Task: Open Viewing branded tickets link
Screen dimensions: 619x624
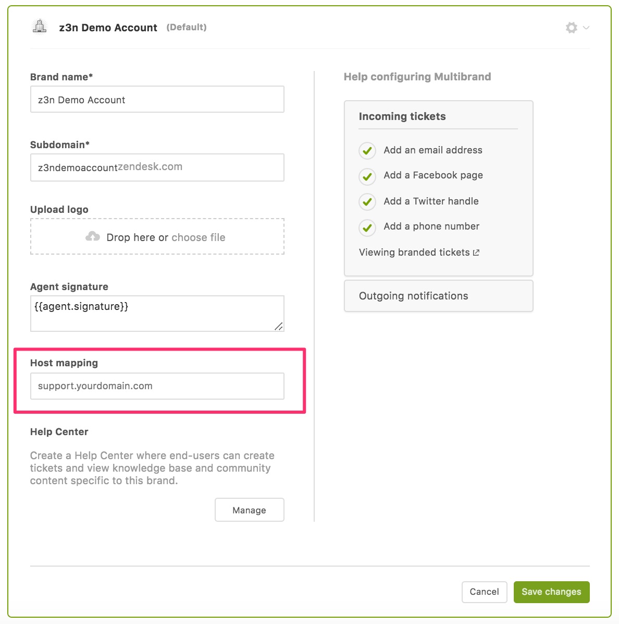Action: coord(414,253)
